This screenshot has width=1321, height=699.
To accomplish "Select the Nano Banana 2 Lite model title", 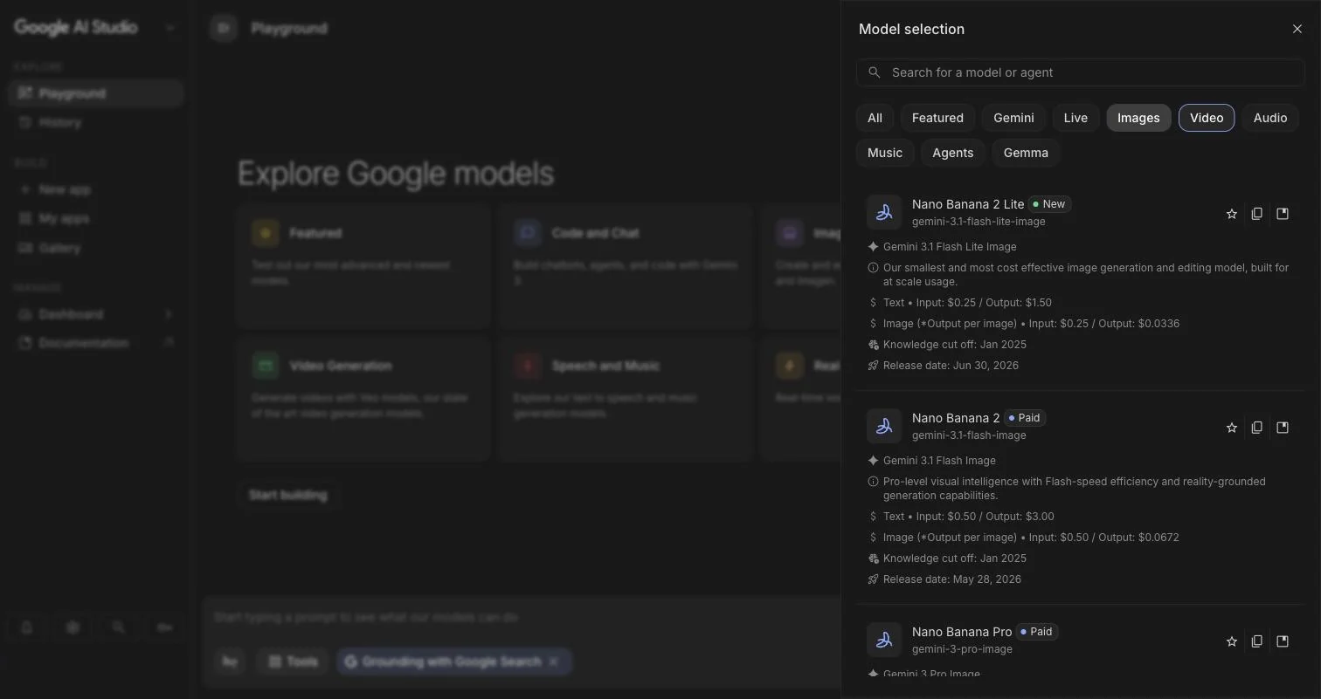I will [x=968, y=204].
